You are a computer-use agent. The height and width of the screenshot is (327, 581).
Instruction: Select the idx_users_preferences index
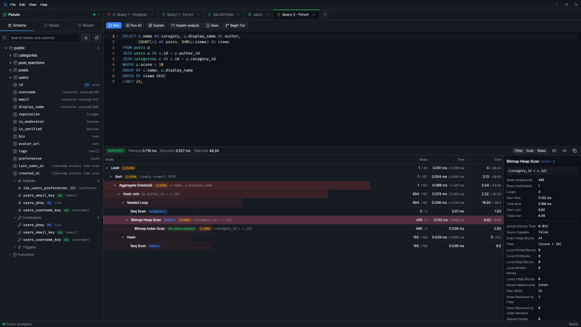click(52, 188)
